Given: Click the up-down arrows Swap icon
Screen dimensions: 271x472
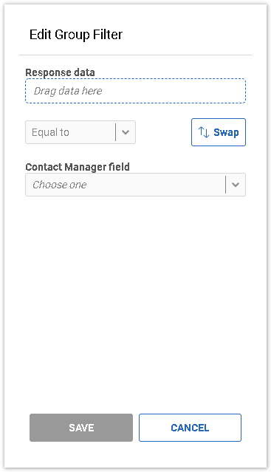Looking at the screenshot, I should pyautogui.click(x=204, y=132).
